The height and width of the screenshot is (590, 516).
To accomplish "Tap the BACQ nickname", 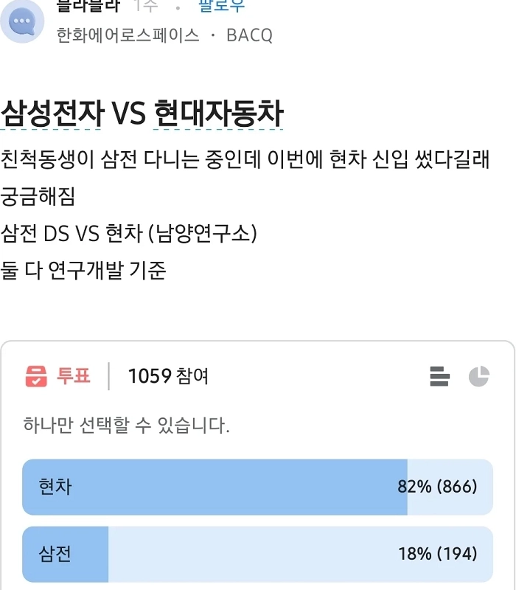I will tap(249, 35).
